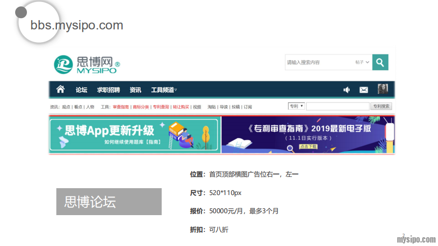The width and height of the screenshot is (438, 246).
Task: Open the 审查指南 link
Action: pyautogui.click(x=121, y=107)
